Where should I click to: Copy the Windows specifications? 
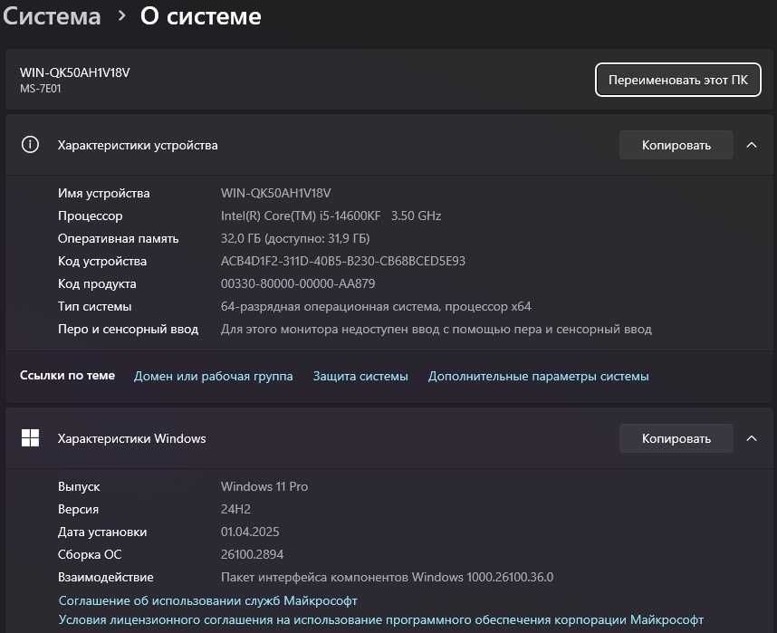point(676,438)
